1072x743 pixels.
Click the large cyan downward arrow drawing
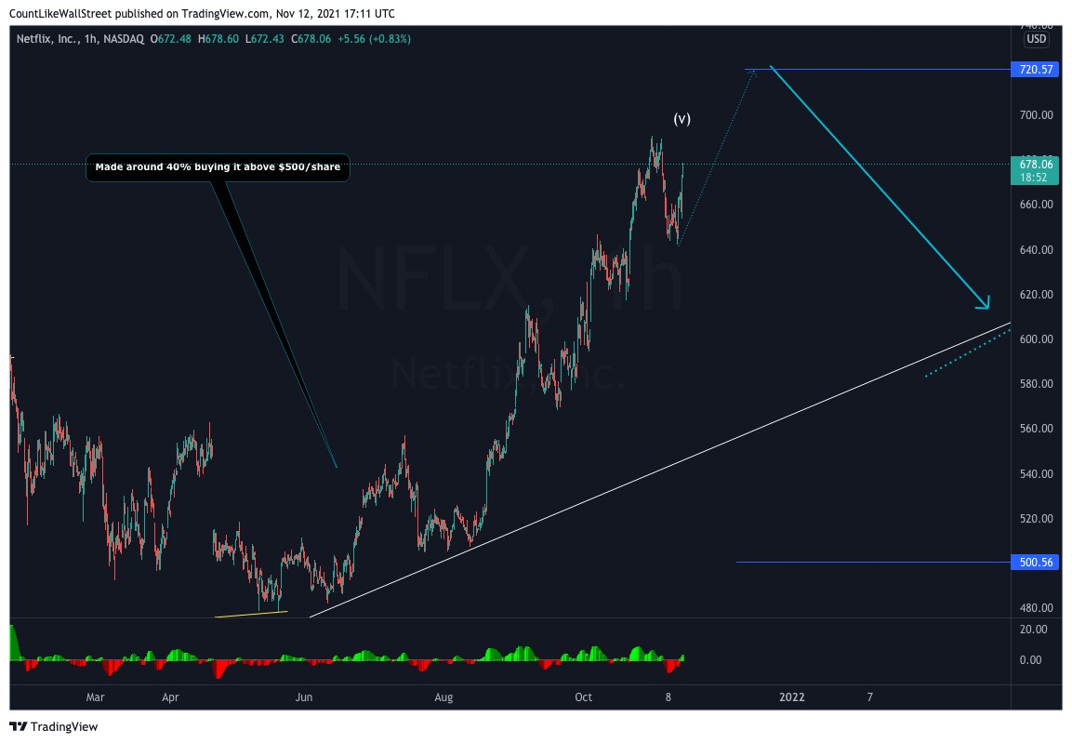(880, 187)
